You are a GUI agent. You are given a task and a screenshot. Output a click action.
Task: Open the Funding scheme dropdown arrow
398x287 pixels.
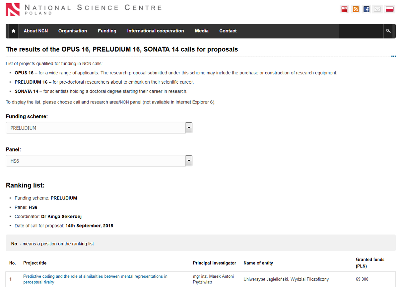click(189, 128)
